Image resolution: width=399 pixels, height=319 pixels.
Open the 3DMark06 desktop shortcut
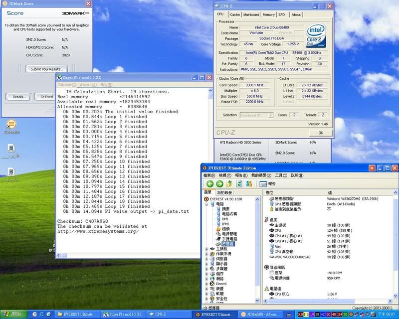coord(11,127)
